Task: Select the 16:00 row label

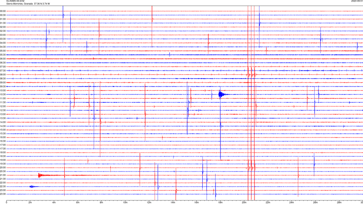Action: click(3, 138)
